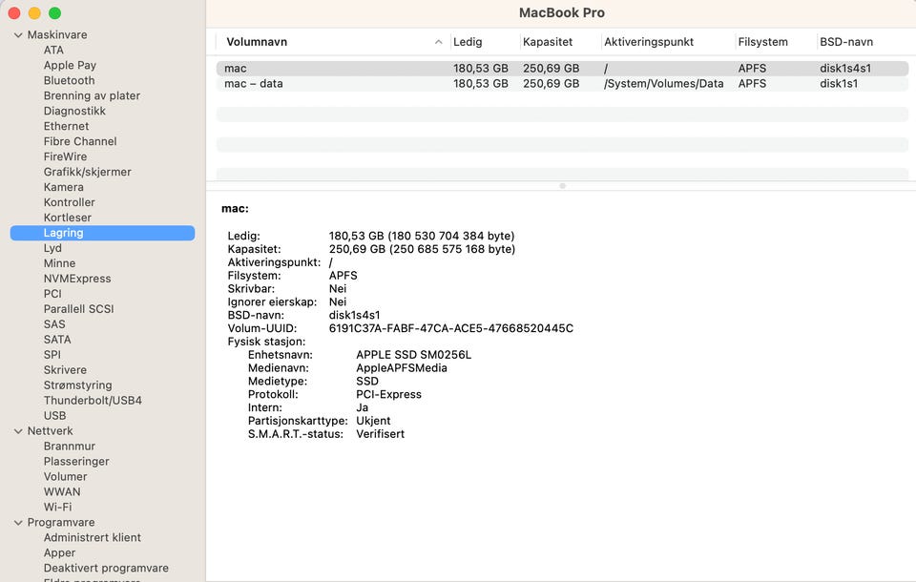This screenshot has width=916, height=582.
Task: Click the S.M.A.R.T.-status Verifisert value
Action: (381, 434)
